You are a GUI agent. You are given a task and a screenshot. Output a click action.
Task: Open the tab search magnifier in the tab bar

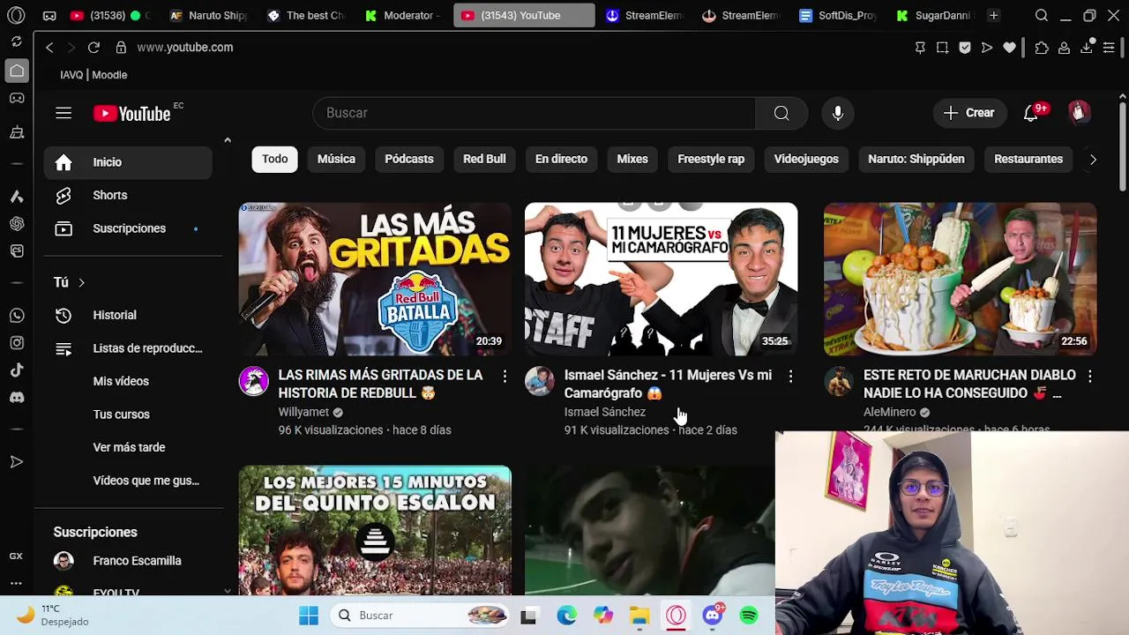[x=1042, y=16]
